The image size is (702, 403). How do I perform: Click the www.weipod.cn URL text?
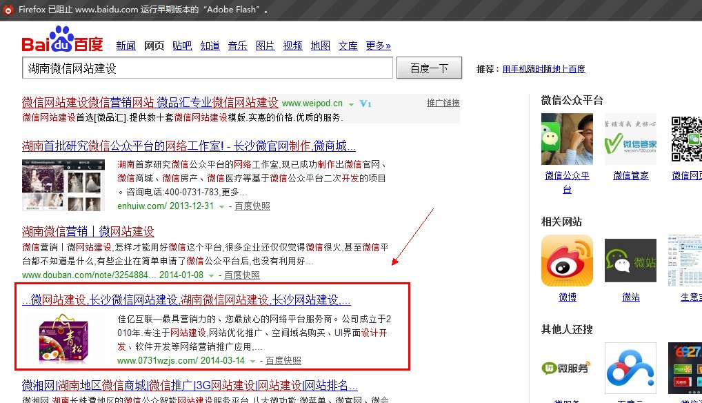click(312, 104)
